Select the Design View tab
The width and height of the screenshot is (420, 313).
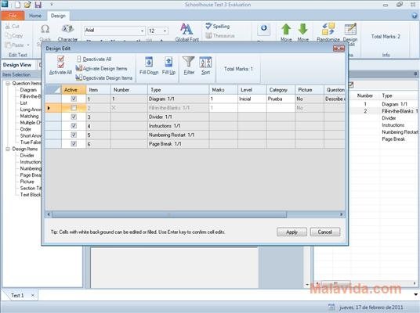pyautogui.click(x=17, y=65)
